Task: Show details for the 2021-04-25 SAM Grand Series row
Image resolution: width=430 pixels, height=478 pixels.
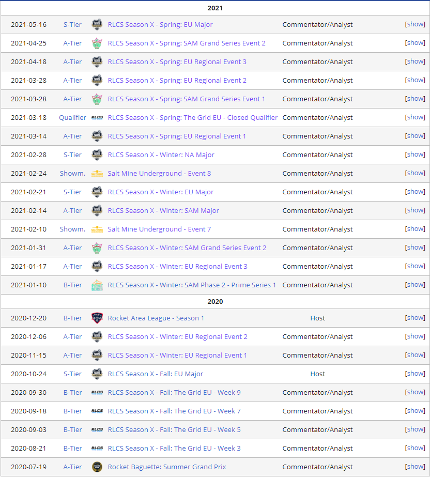Action: pos(415,43)
